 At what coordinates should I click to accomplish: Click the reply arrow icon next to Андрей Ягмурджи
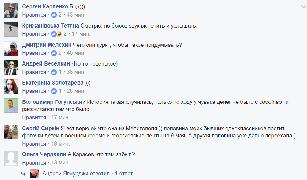(x=23, y=174)
